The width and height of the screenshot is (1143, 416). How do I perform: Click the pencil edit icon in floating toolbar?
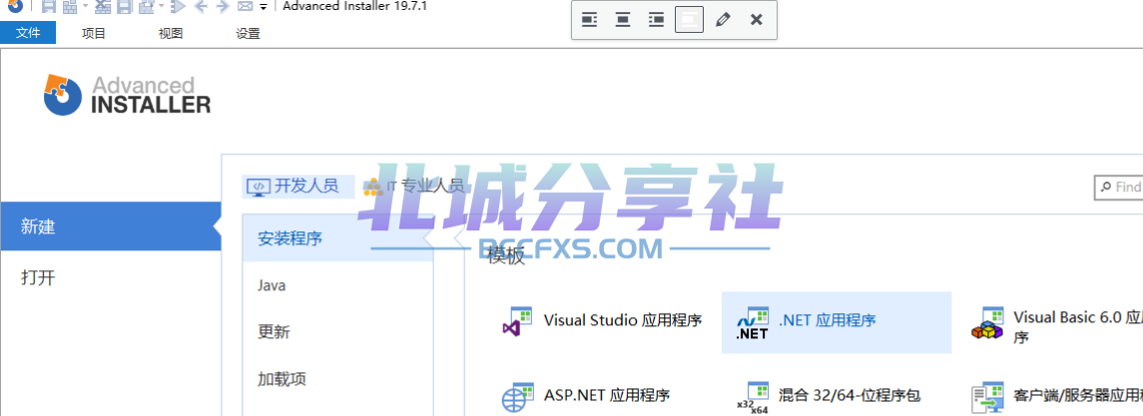tap(723, 20)
